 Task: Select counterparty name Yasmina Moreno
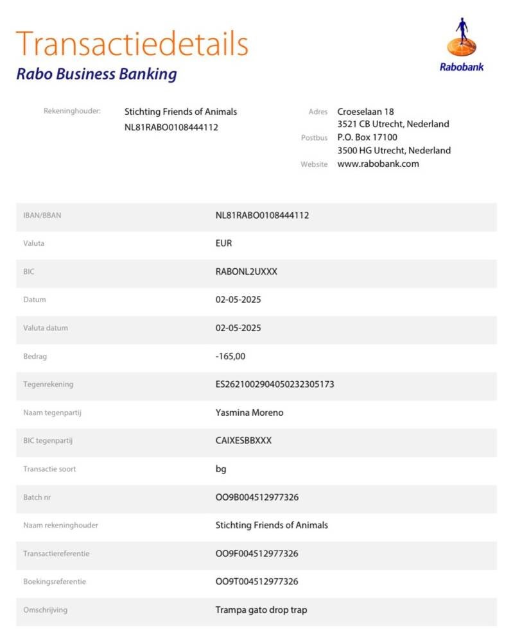[x=249, y=413]
